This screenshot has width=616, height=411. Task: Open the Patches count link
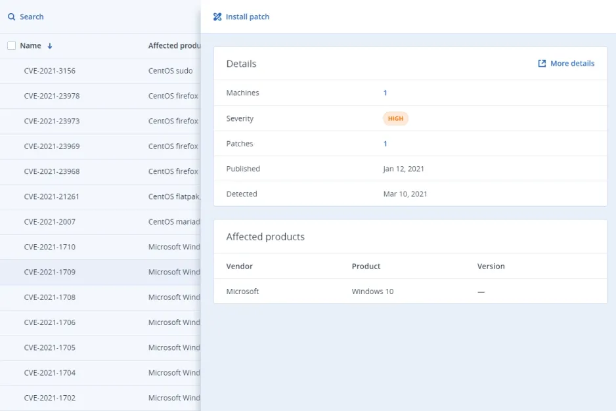point(385,144)
